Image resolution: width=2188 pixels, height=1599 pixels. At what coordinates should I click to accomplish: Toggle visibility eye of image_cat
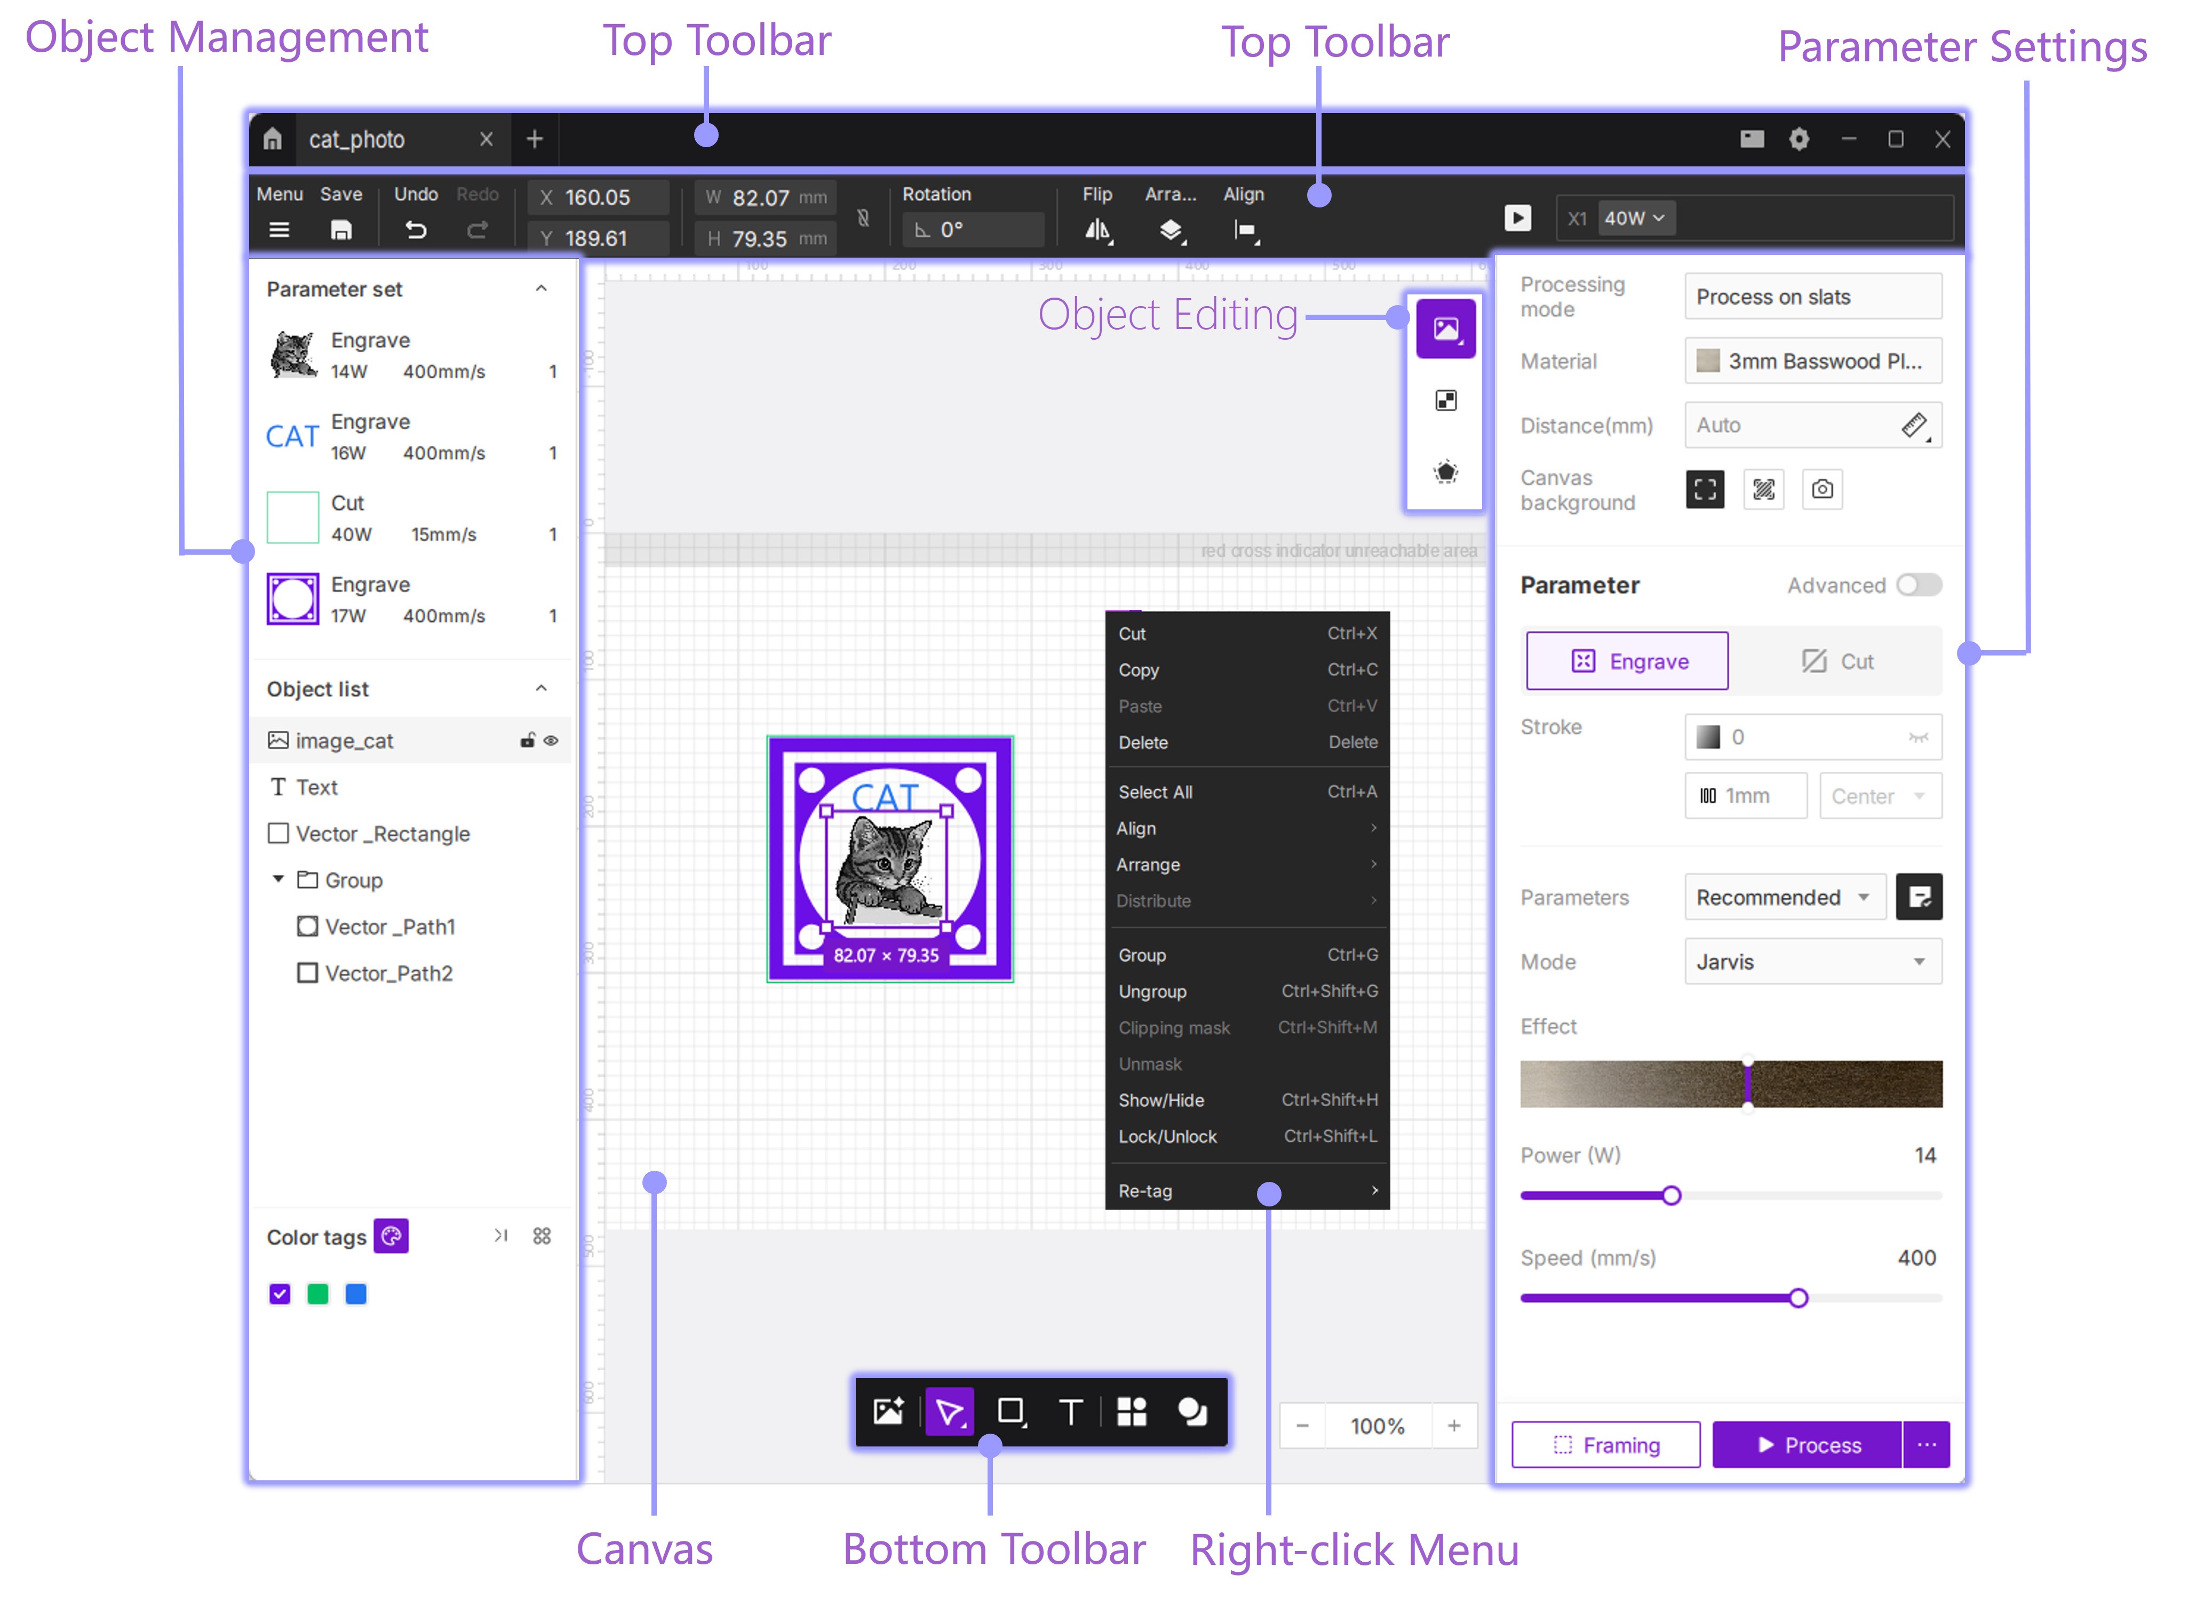[551, 740]
